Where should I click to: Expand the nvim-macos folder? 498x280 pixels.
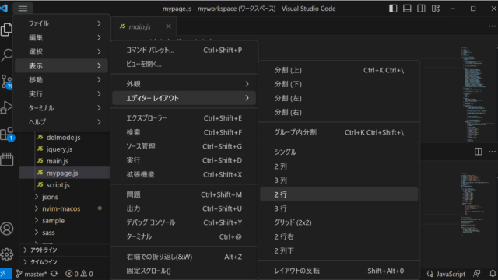(x=65, y=208)
